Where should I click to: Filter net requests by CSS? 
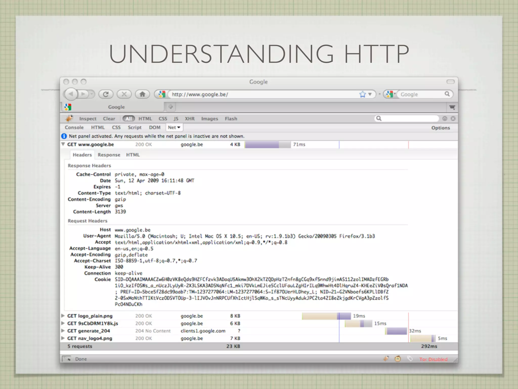click(163, 119)
